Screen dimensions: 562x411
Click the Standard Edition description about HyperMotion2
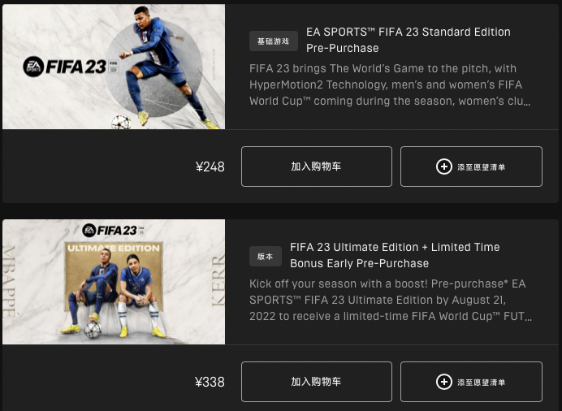click(391, 85)
